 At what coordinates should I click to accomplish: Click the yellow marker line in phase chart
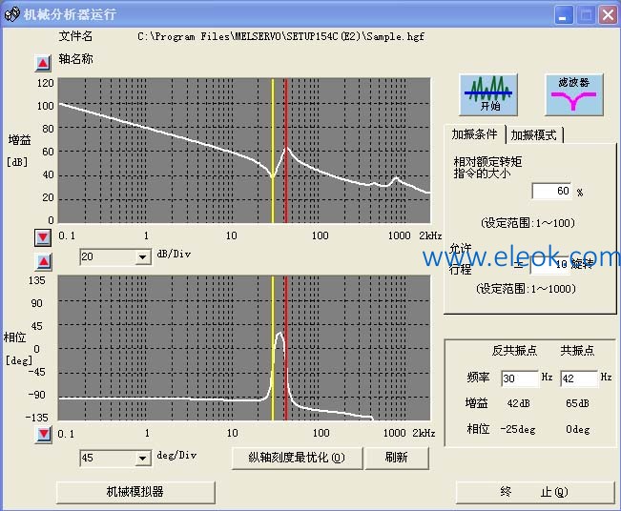[x=273, y=348]
